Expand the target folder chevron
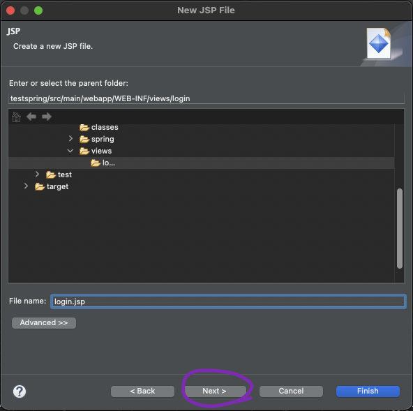The width and height of the screenshot is (413, 411). (26, 186)
